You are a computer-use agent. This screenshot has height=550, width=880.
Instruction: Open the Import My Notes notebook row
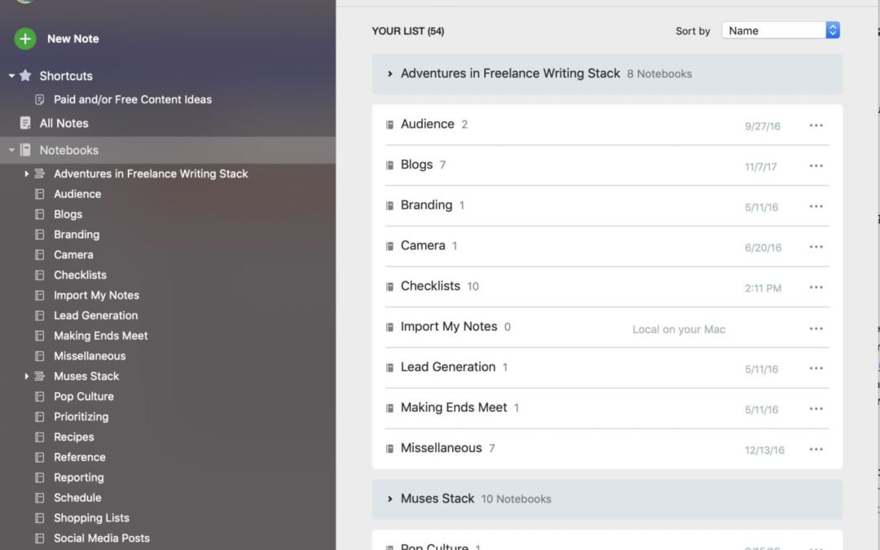(449, 327)
